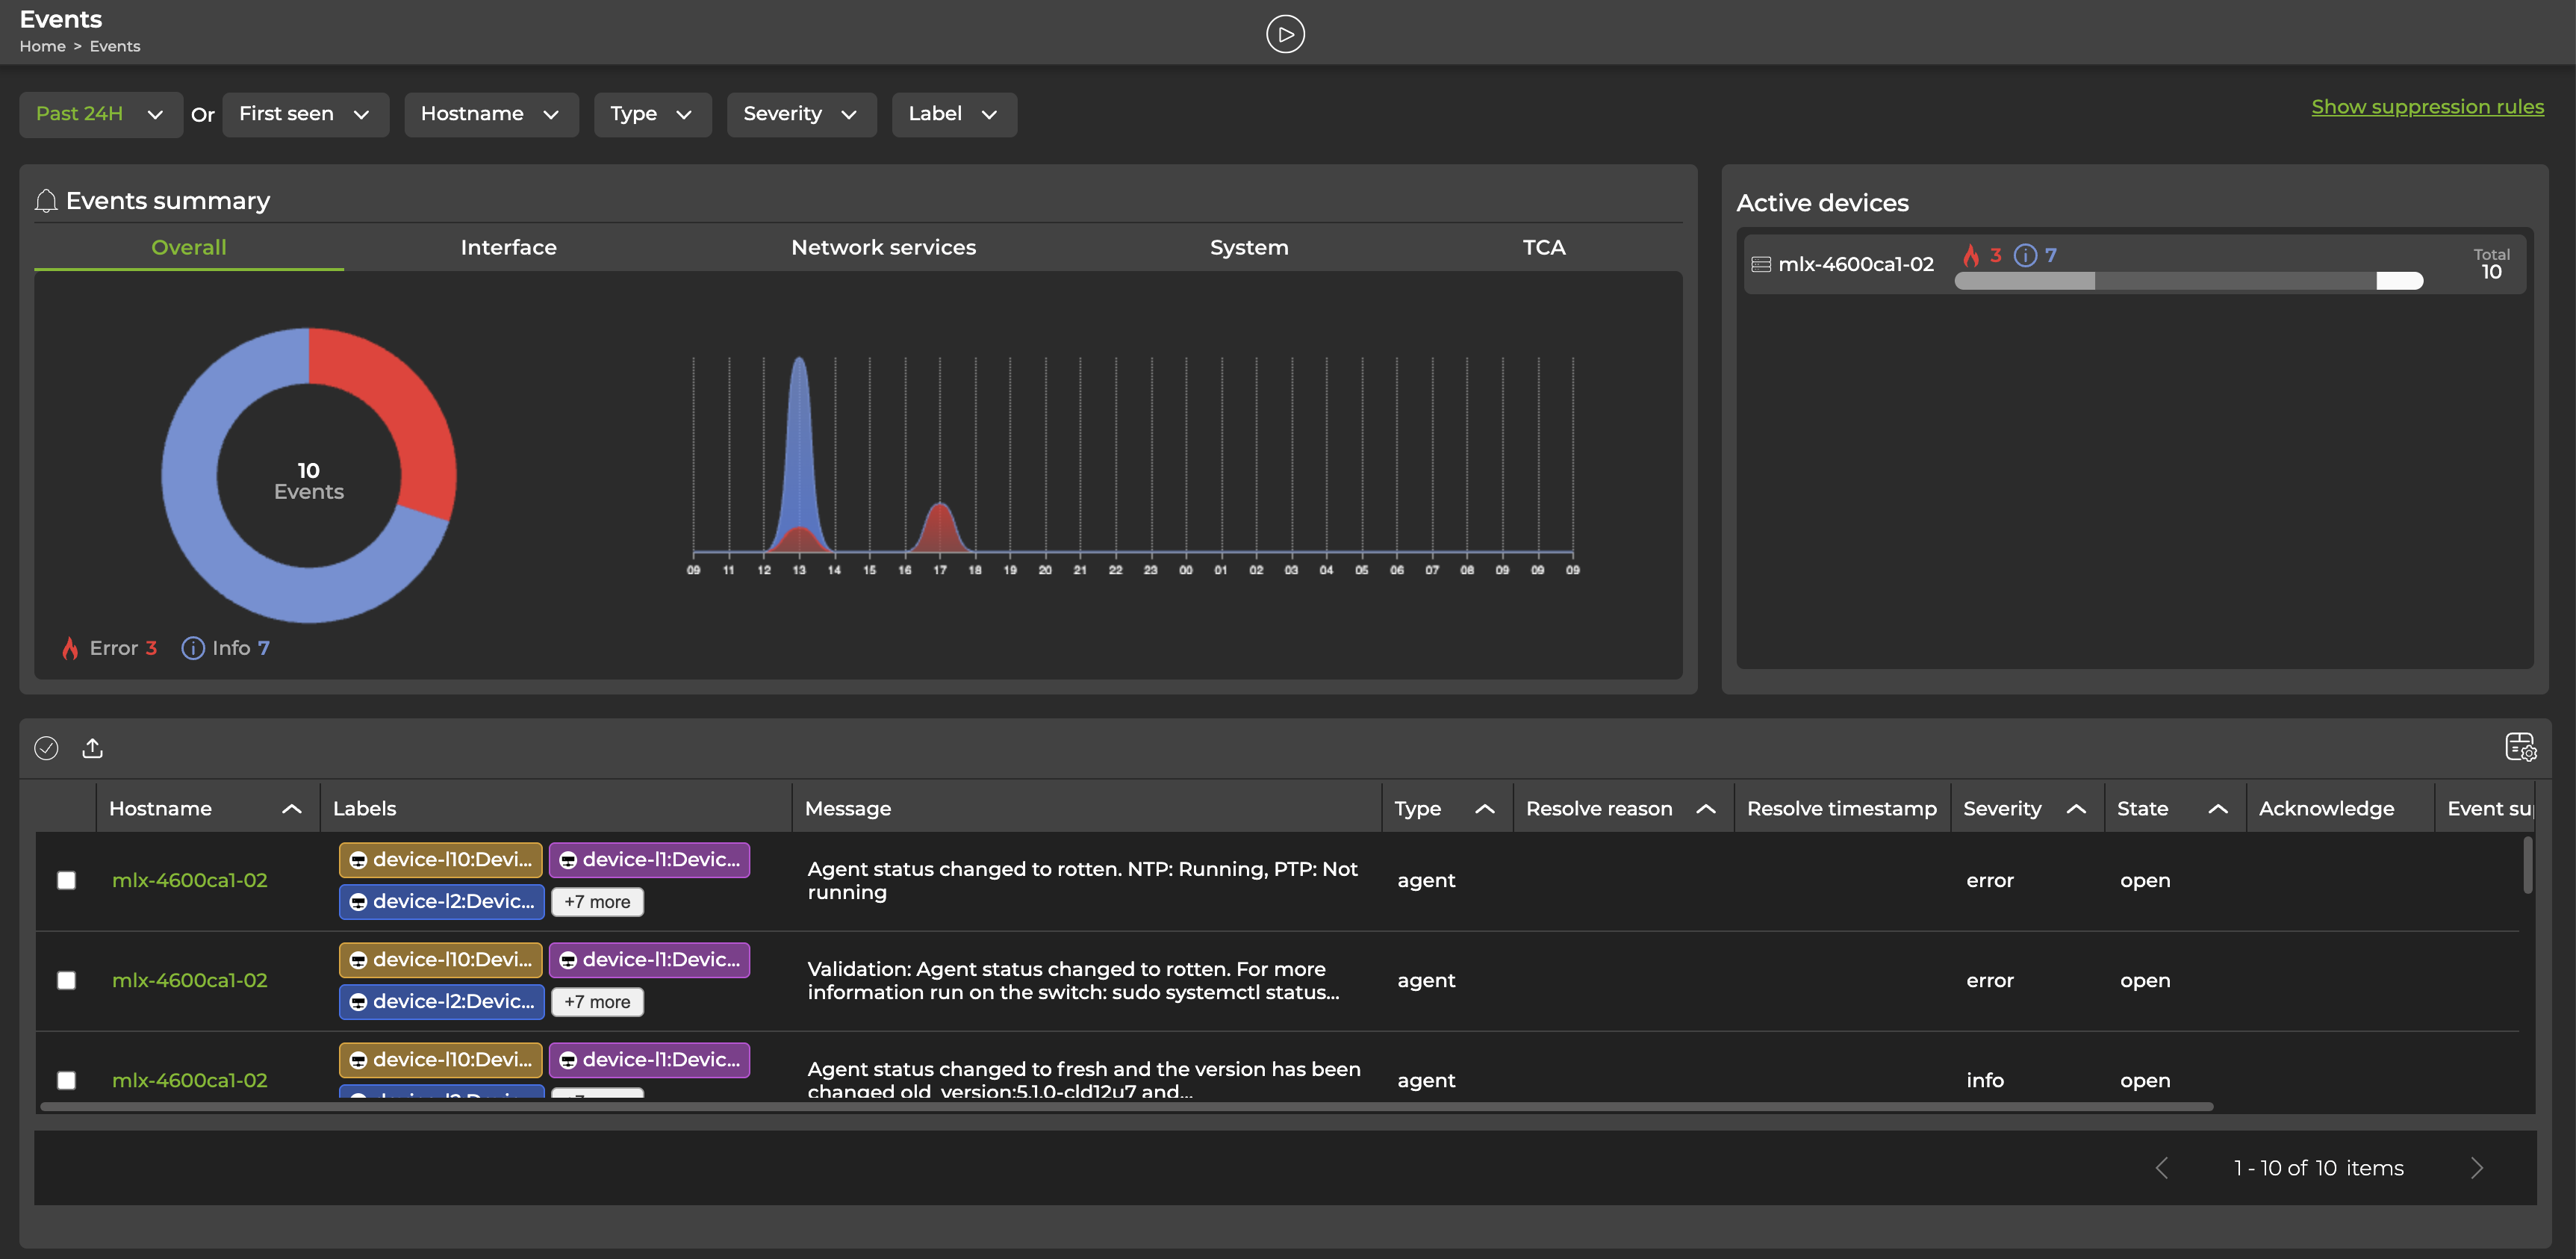
Task: Open table column settings via the gear icon
Action: click(2520, 747)
